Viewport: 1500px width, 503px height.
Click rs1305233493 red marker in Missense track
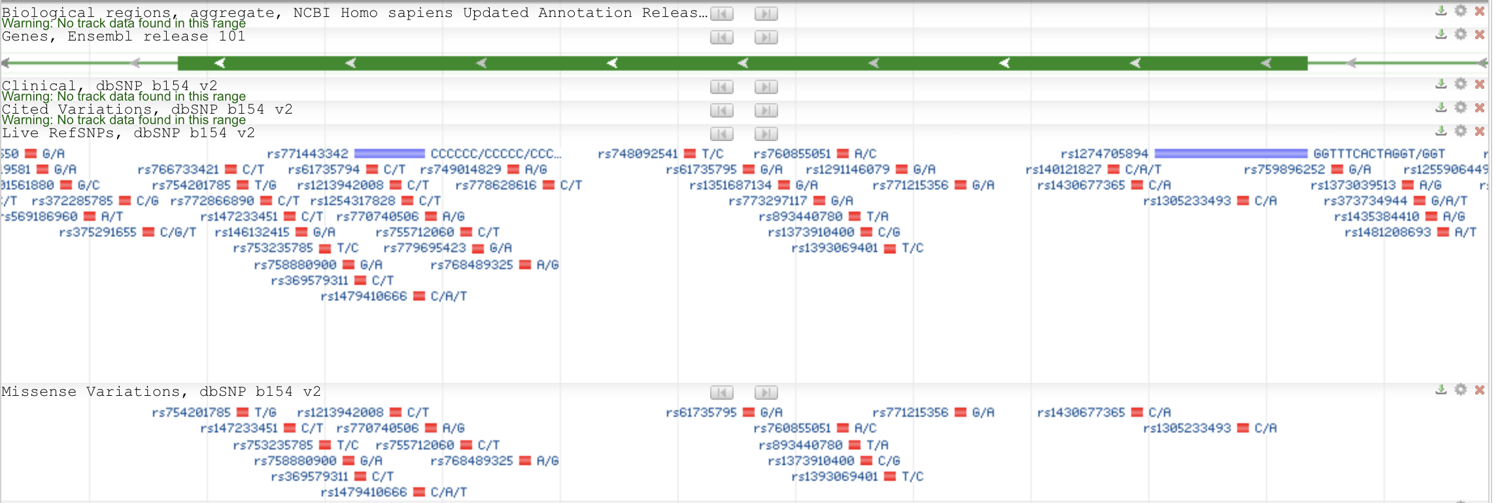click(x=1243, y=428)
